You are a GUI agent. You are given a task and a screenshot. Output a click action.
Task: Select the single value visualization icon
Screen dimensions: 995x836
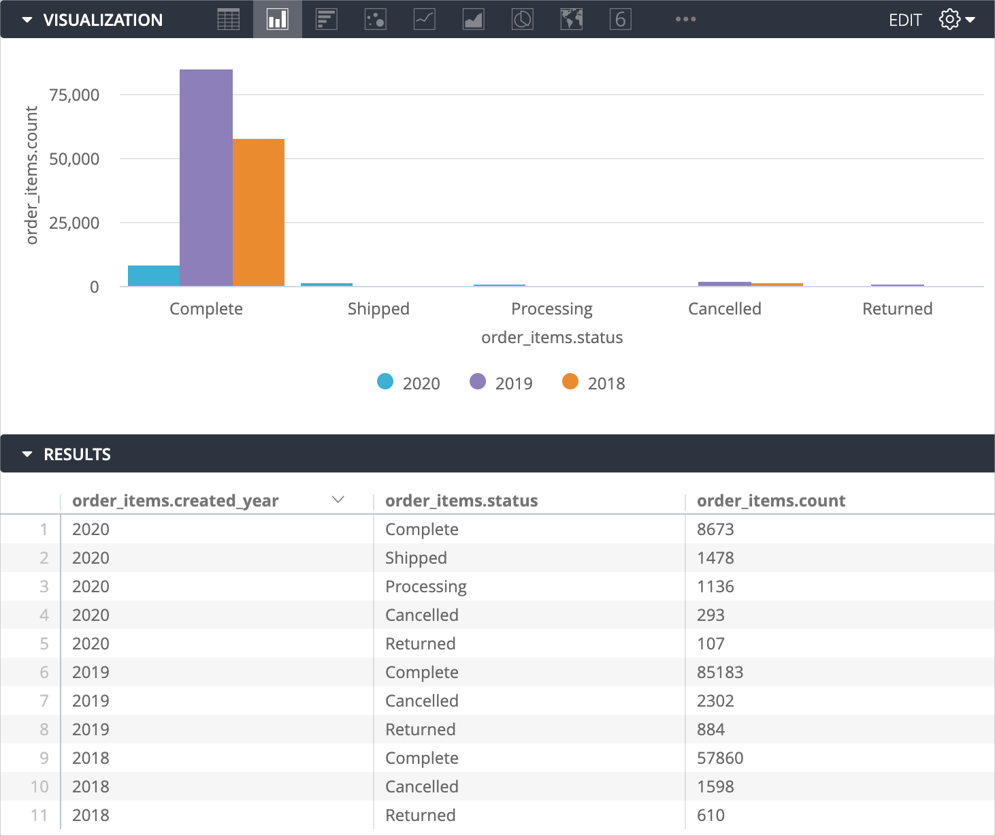621,19
